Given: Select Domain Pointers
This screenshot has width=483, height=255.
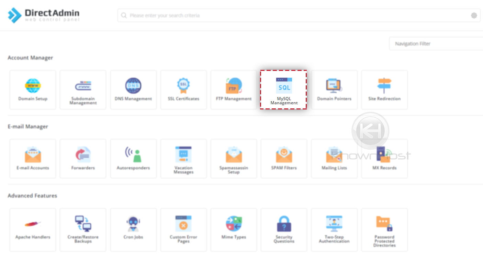Looking at the screenshot, I should [x=334, y=89].
